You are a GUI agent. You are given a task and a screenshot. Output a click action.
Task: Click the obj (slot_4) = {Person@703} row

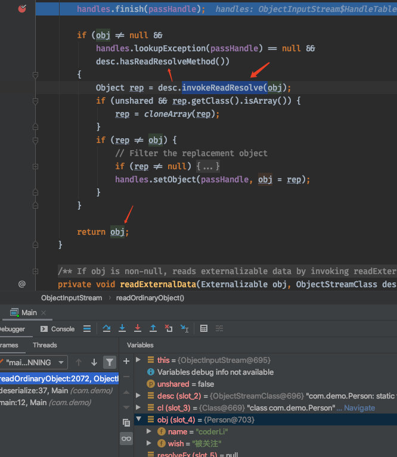pyautogui.click(x=265, y=419)
